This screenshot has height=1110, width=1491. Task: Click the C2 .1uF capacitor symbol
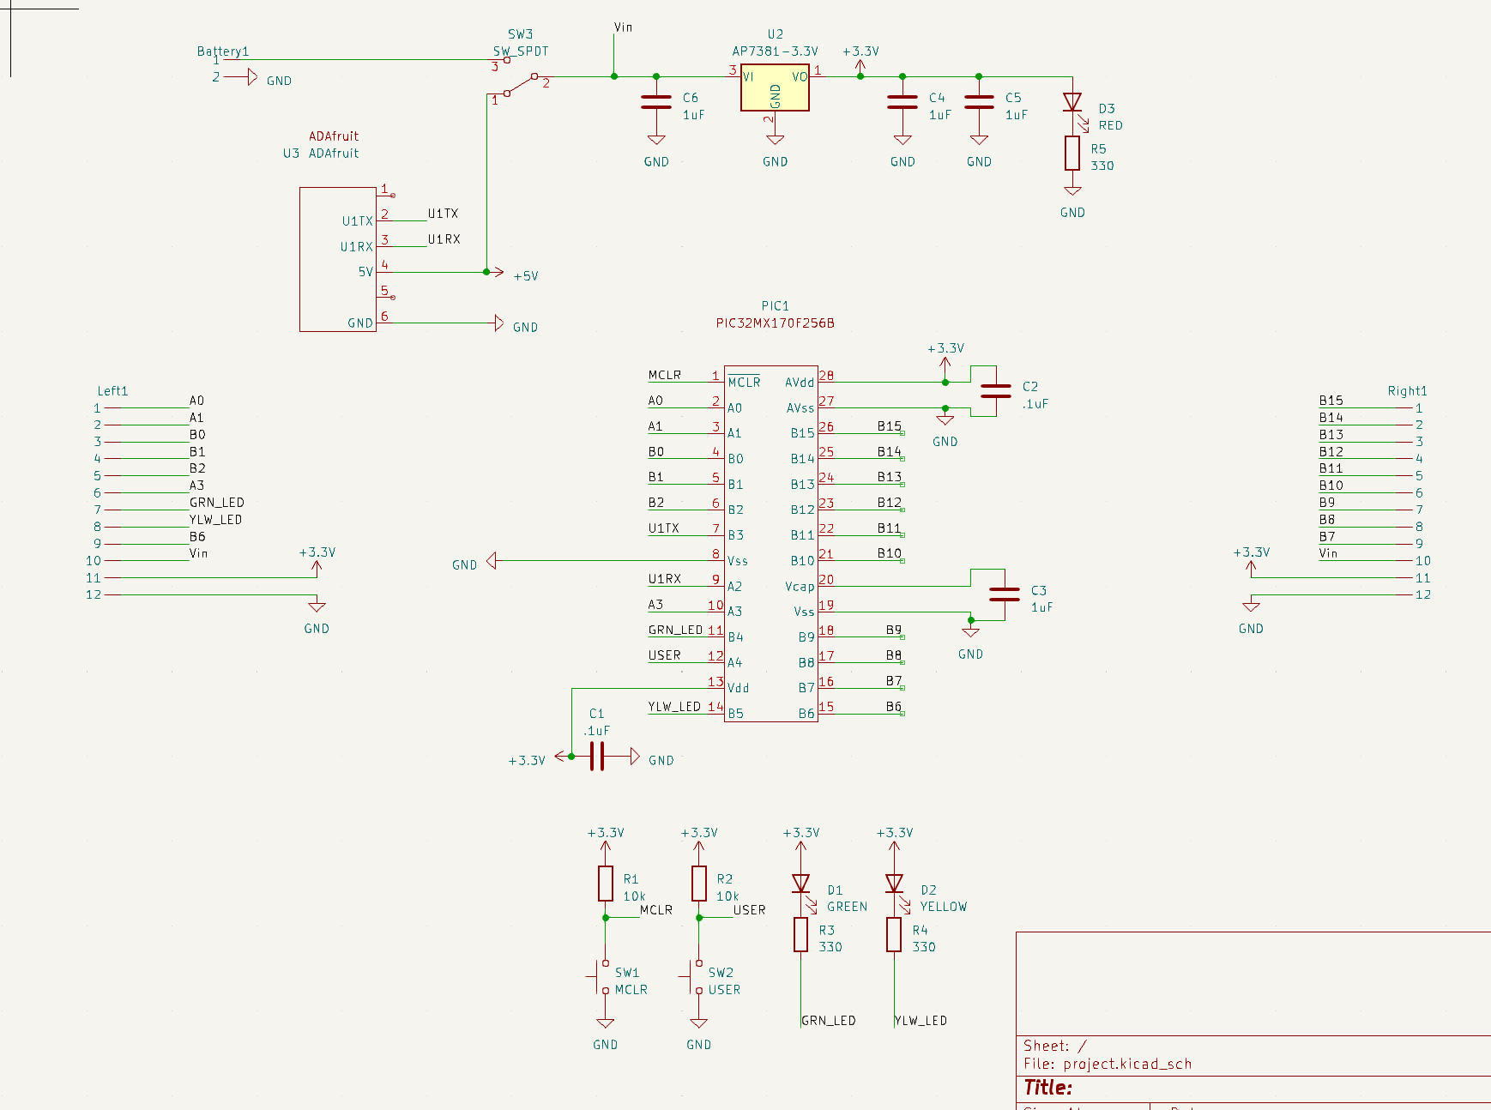pyautogui.click(x=996, y=391)
